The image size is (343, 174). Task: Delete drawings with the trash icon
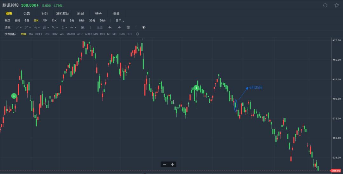[128, 28]
